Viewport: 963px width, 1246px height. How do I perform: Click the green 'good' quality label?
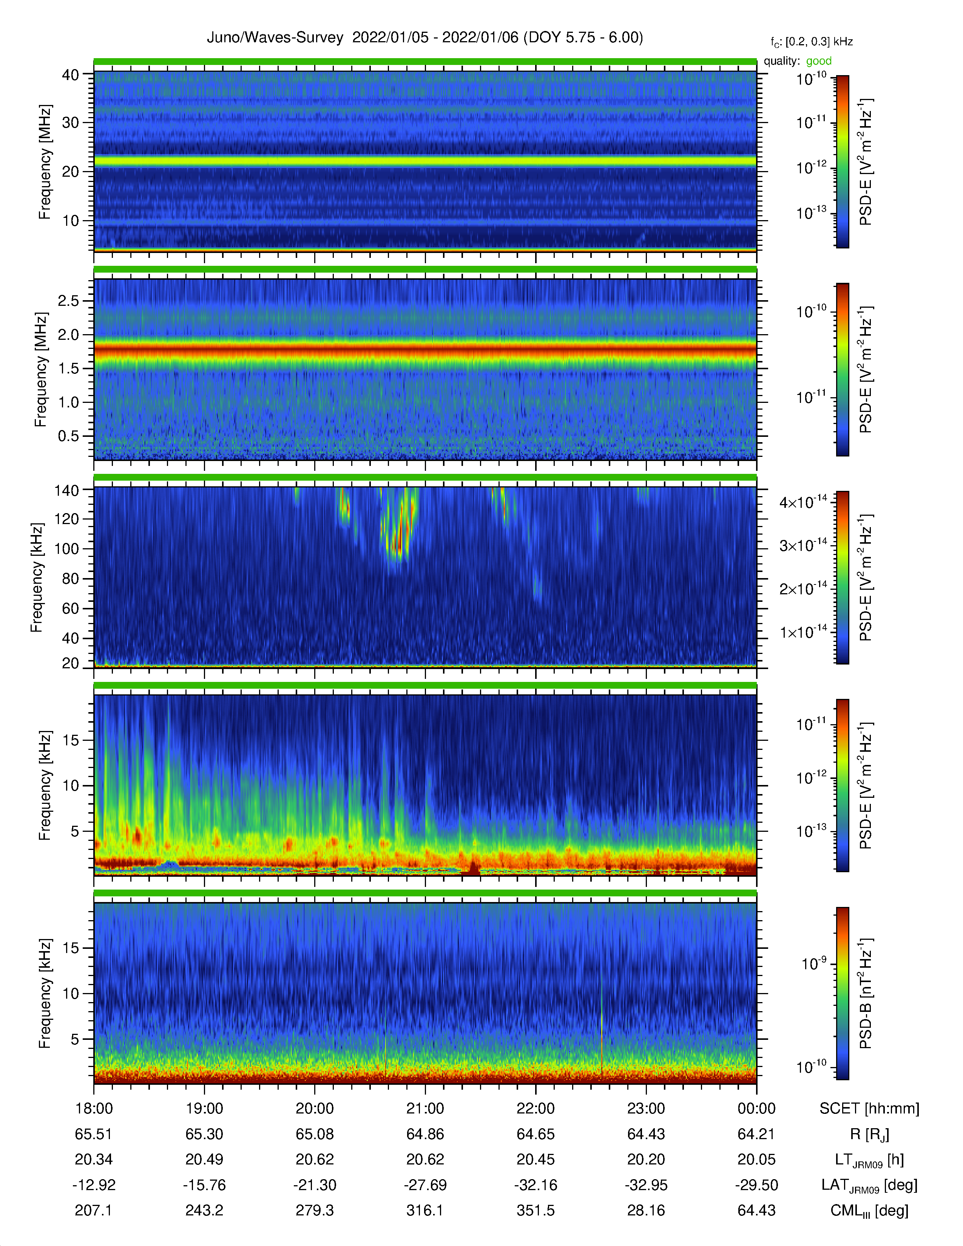pos(819,61)
